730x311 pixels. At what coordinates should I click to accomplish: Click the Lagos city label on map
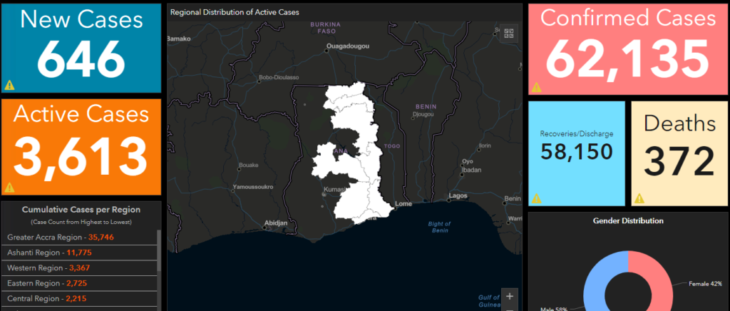click(x=458, y=195)
